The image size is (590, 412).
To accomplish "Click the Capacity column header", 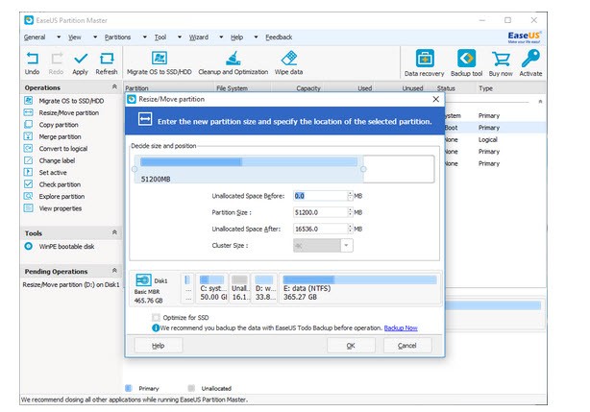I will pos(308,88).
